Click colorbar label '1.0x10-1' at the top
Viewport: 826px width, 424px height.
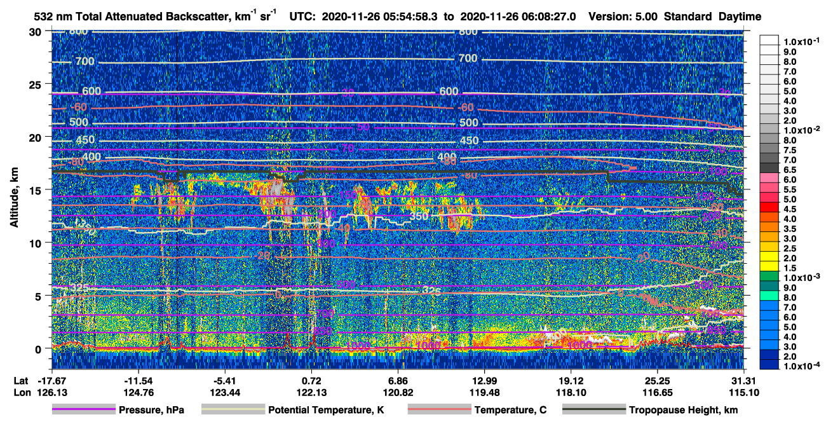coord(801,41)
